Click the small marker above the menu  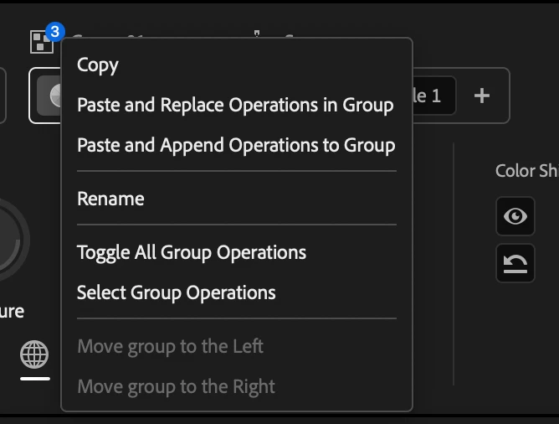click(257, 34)
